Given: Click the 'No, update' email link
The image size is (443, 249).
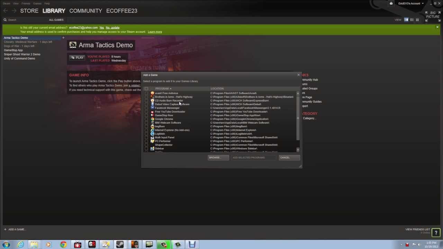Looking at the screenshot, I should [112, 28].
